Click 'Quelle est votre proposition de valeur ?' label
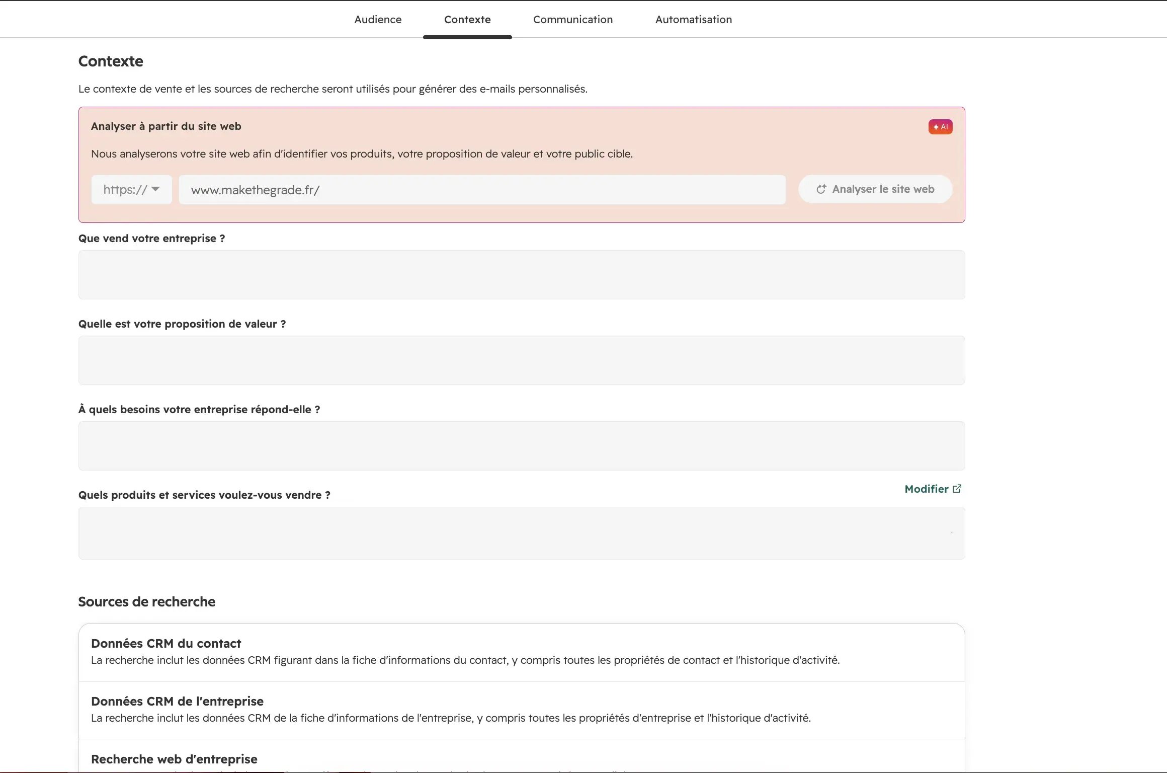 click(182, 324)
